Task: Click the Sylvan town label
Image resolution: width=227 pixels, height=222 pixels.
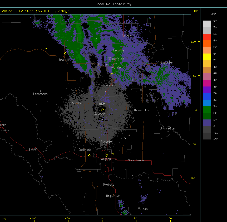Action: (x=103, y=65)
